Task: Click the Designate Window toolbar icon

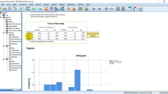Action: (x=86, y=9)
